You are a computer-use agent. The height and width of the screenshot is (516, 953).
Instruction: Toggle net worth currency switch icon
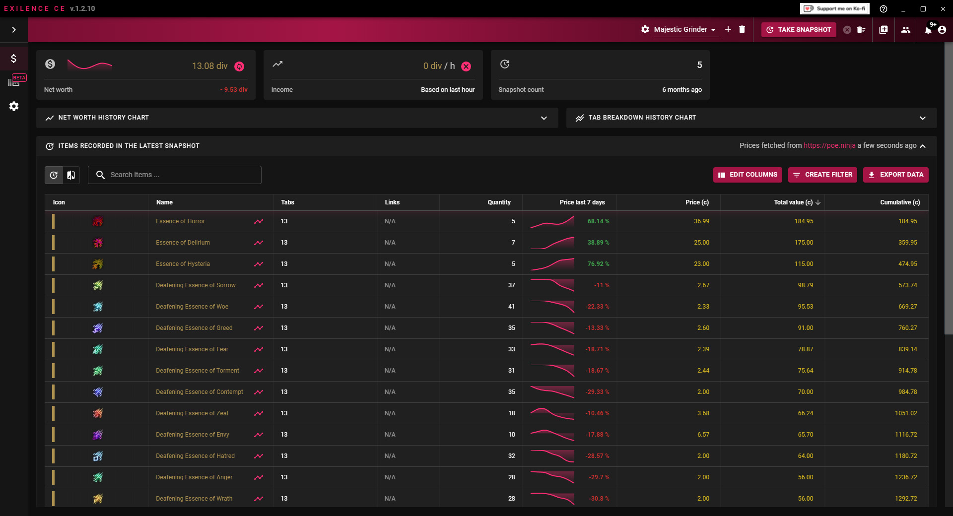239,66
